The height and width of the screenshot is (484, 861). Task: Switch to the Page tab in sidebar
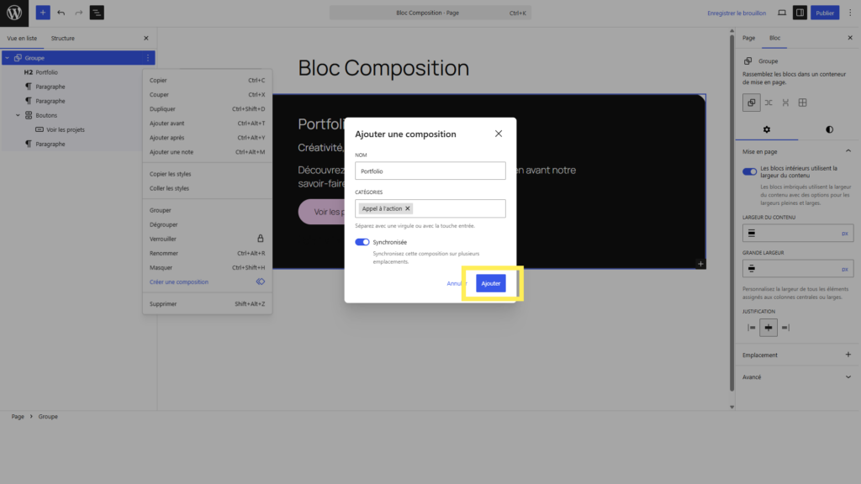click(748, 38)
